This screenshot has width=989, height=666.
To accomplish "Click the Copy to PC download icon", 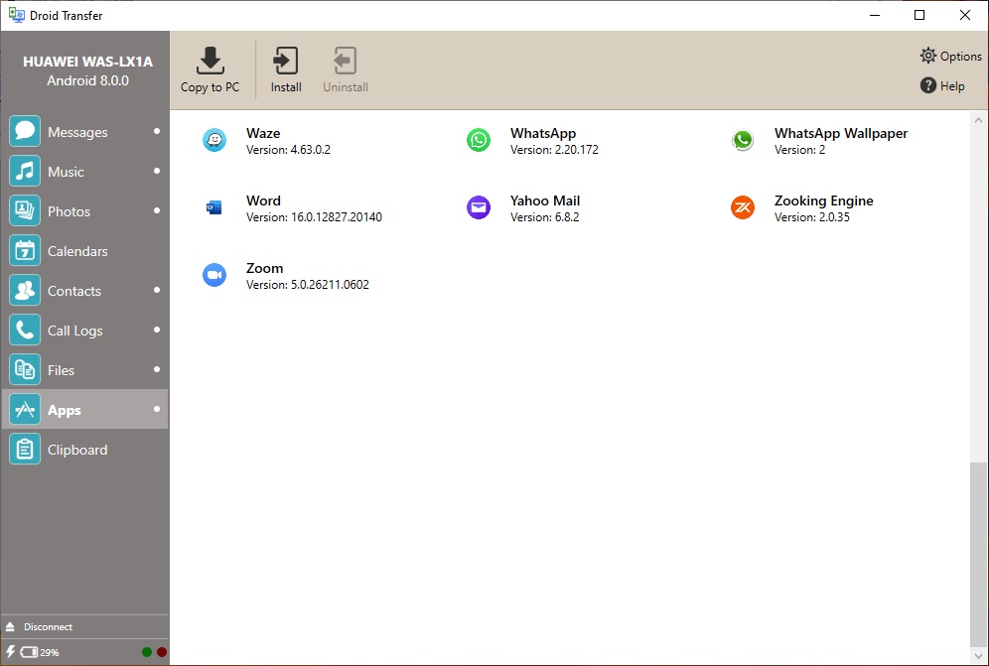I will [x=211, y=61].
